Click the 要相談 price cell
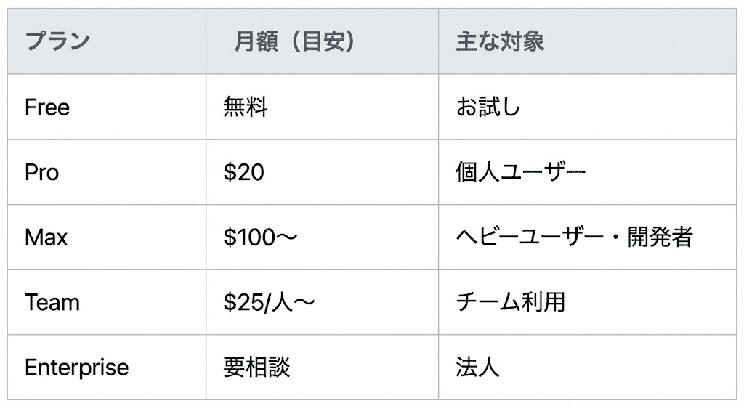 click(256, 368)
